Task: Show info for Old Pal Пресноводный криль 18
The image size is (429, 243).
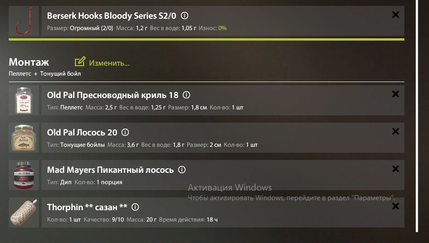Action: [186, 95]
